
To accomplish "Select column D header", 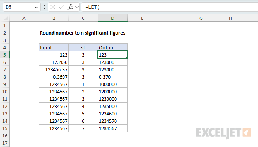I will click(112, 18).
